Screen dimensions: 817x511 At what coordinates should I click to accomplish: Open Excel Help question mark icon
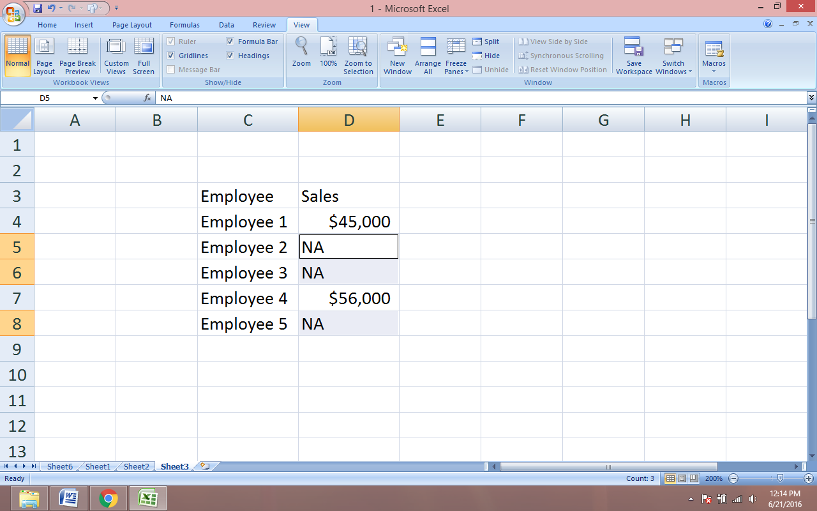[768, 24]
